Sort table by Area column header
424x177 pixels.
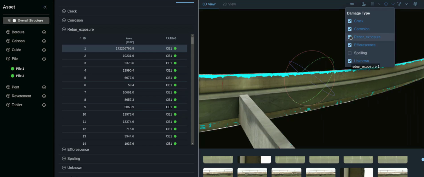coord(129,40)
